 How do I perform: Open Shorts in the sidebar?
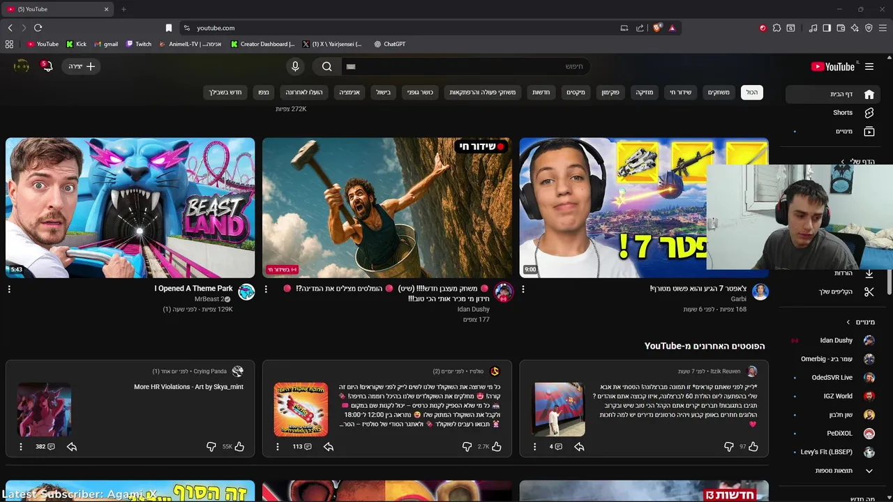click(x=833, y=112)
